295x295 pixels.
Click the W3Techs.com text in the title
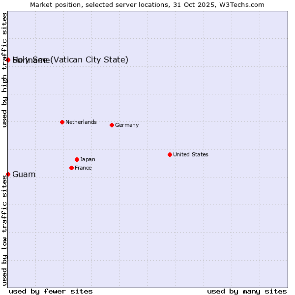point(242,4)
